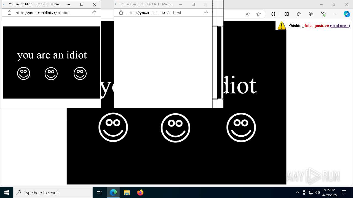Open the 'read more' link

pyautogui.click(x=340, y=26)
